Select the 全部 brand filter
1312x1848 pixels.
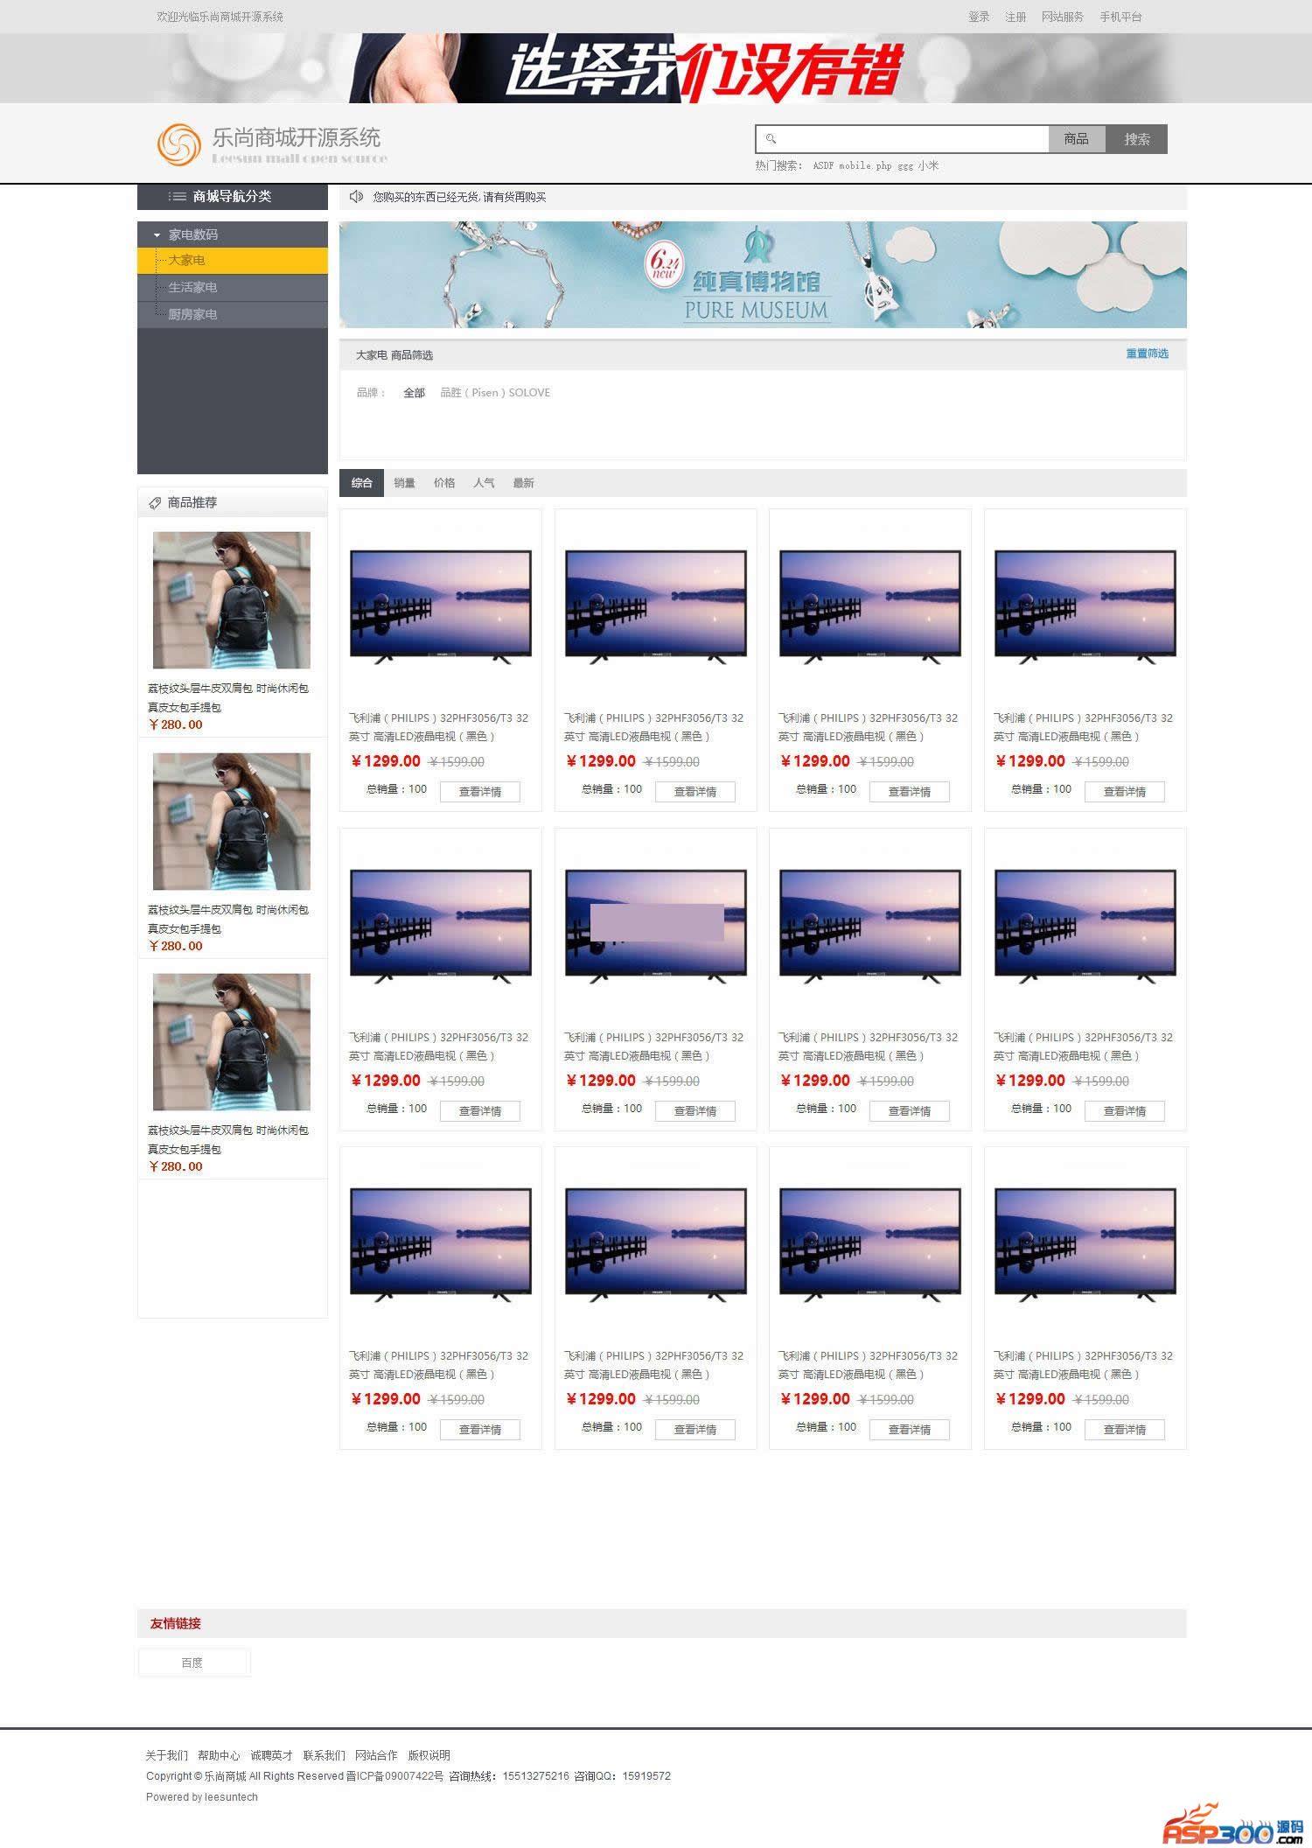(414, 393)
